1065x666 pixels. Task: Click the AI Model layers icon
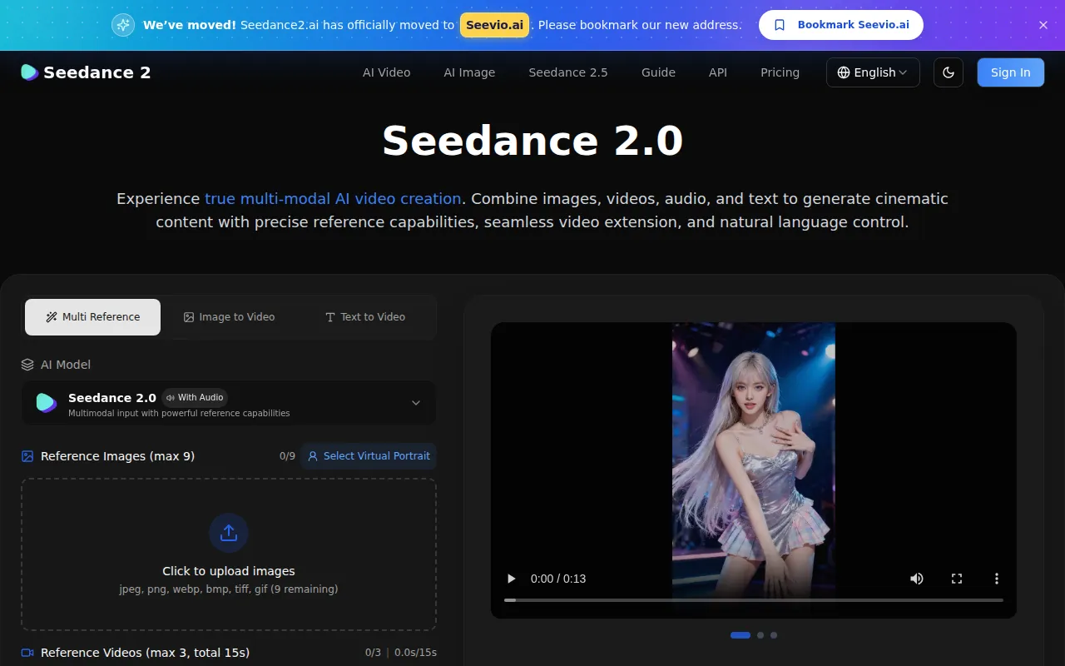point(27,365)
